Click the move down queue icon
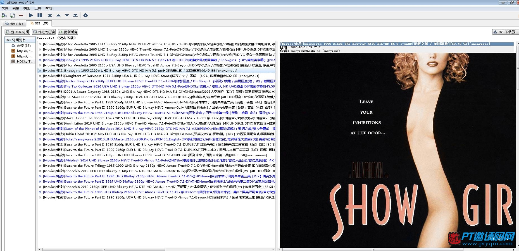Image resolution: width=519 pixels, height=251 pixels. pyautogui.click(x=67, y=15)
